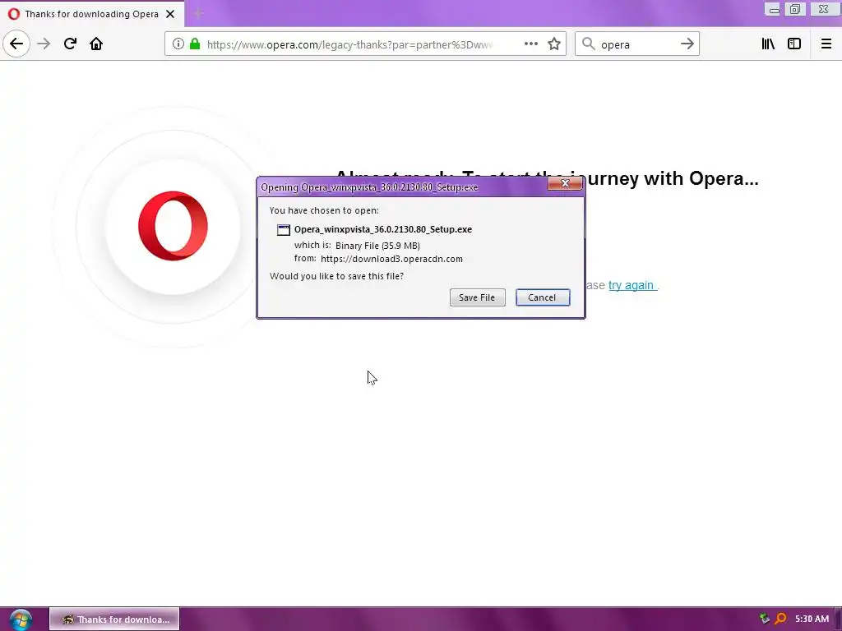Click the Binary File (35.9 MB) text

(x=377, y=246)
